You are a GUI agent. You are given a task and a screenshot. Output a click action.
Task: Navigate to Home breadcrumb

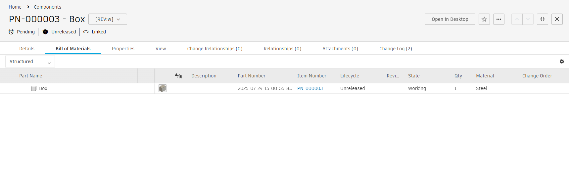tap(15, 7)
